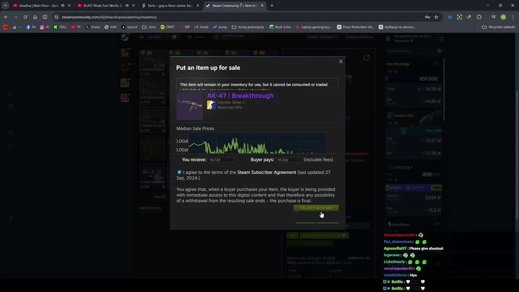The height and width of the screenshot is (292, 519).
Task: Reload the Steam inventory page
Action: pyautogui.click(x=25, y=17)
